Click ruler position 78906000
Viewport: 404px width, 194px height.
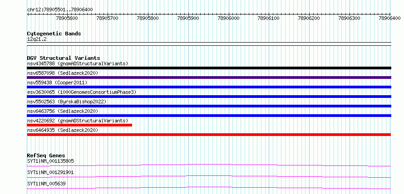[x=228, y=18]
